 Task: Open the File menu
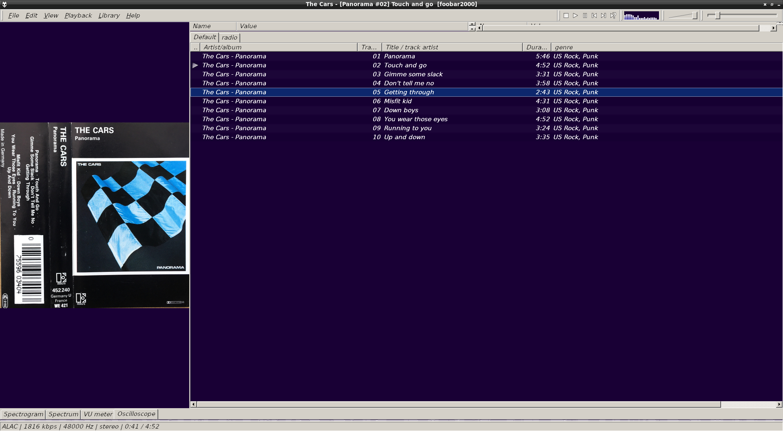(13, 16)
